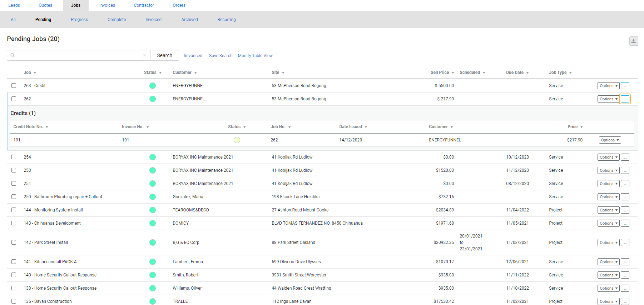Sort jobs by Job Type column
This screenshot has height=305, width=644.
(560, 72)
